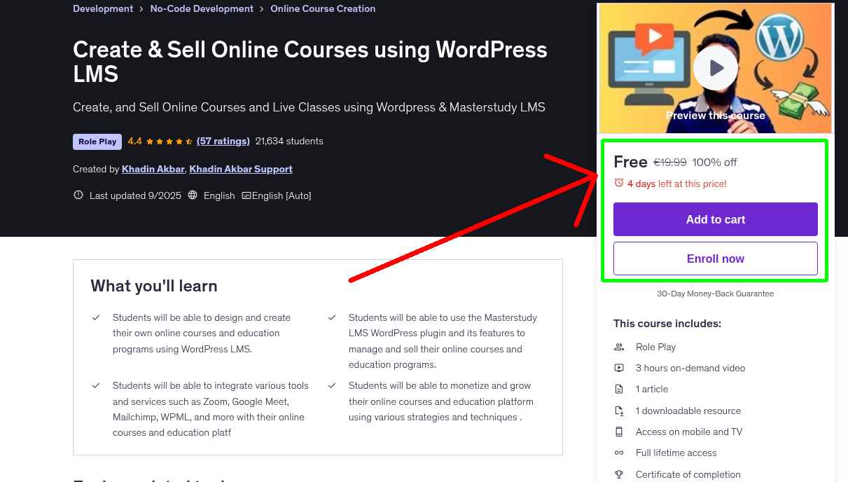
Task: Click the infinity lifetime access icon
Action: (619, 453)
